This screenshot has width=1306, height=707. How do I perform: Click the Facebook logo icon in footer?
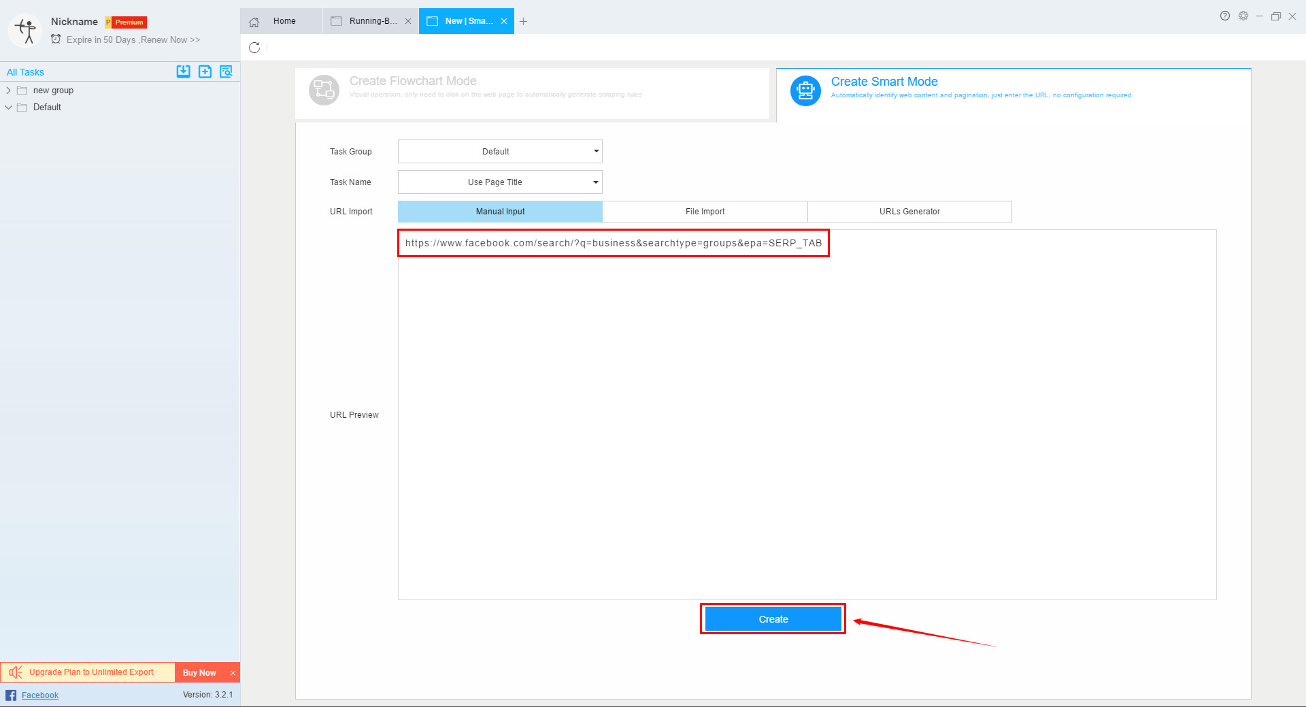pos(11,695)
